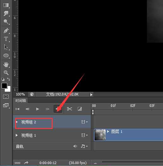Viewport: 163px width, 166px height.
Task: Split clip with scissors button
Action: click(69, 109)
